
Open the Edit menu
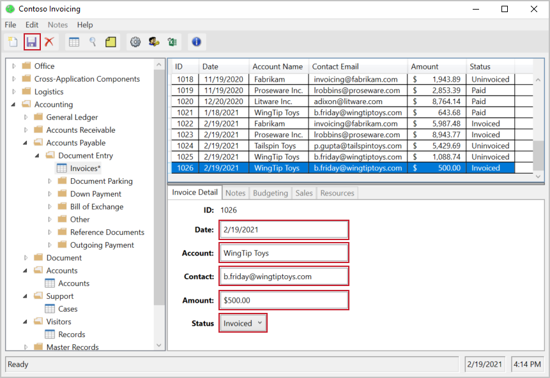coord(32,25)
